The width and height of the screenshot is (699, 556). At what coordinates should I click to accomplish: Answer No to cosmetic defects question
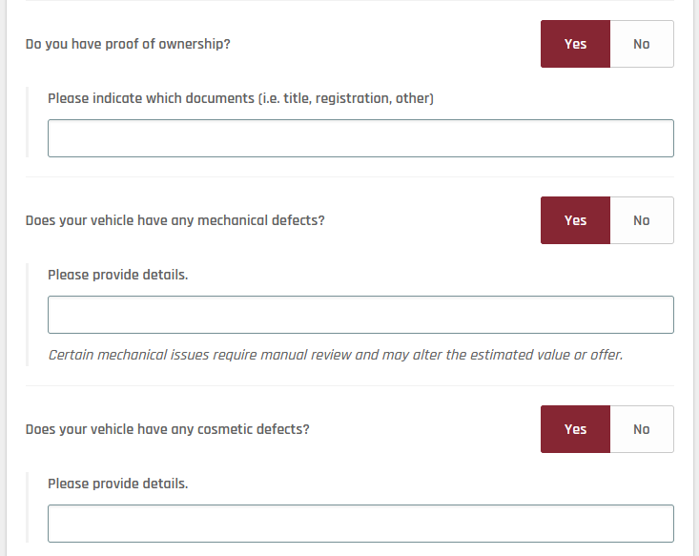pos(641,429)
